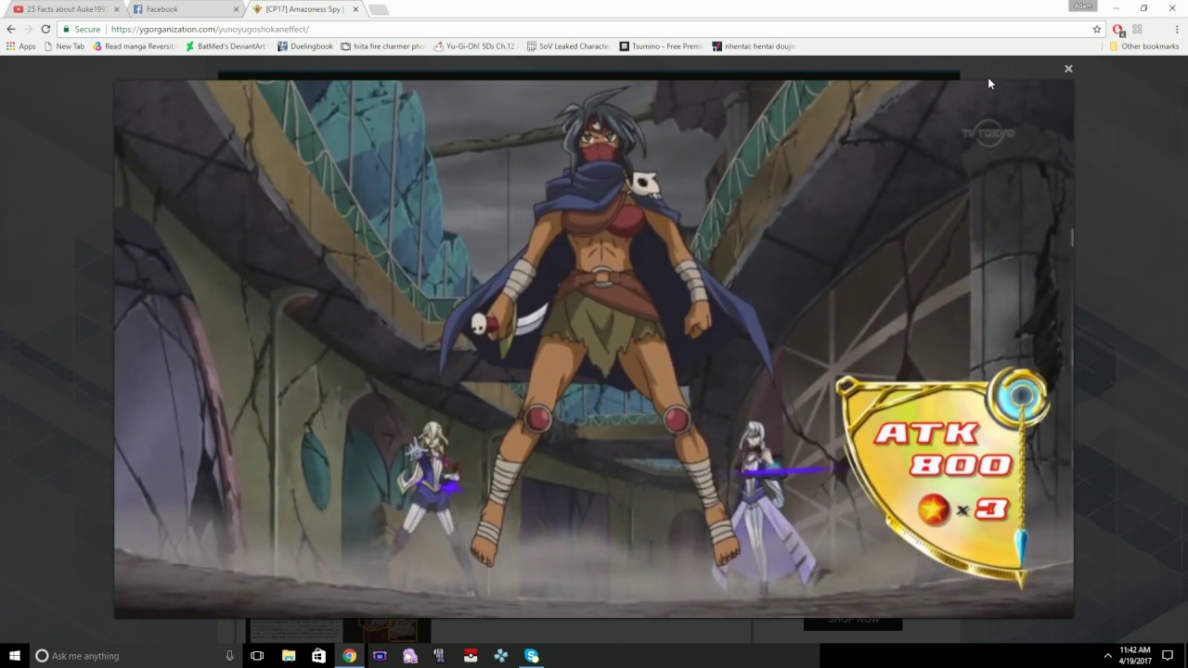Show hidden system tray icons

(x=1107, y=656)
